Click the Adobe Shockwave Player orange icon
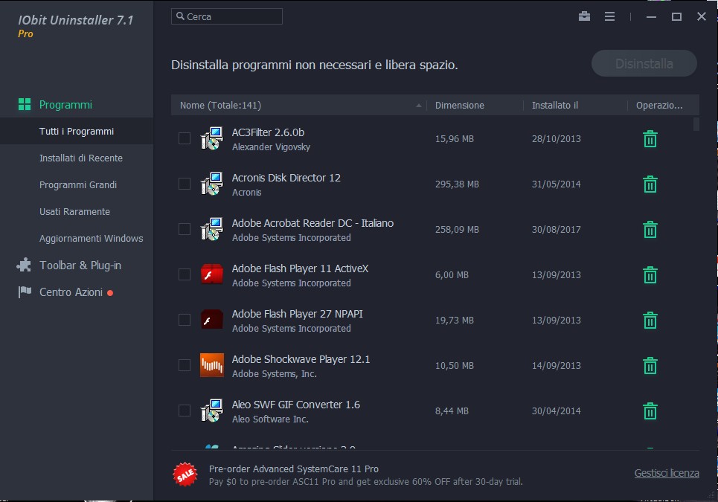Image resolution: width=718 pixels, height=502 pixels. click(212, 365)
